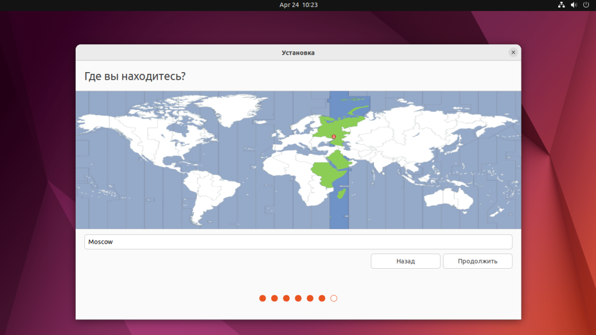This screenshot has height=335, width=596.
Task: Close the Установка installer window
Action: (x=513, y=52)
